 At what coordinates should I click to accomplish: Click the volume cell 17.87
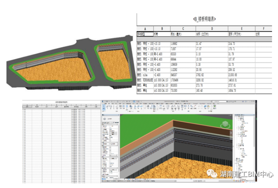coord(212,49)
